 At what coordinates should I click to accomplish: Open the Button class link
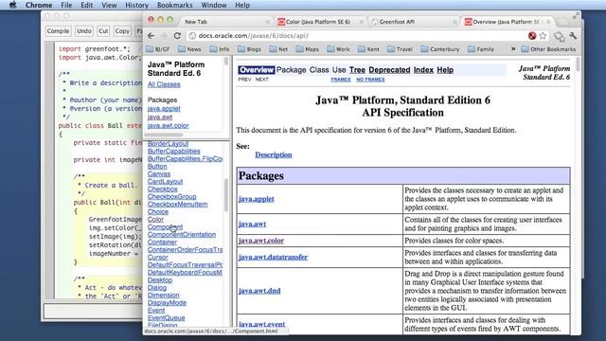pyautogui.click(x=157, y=167)
